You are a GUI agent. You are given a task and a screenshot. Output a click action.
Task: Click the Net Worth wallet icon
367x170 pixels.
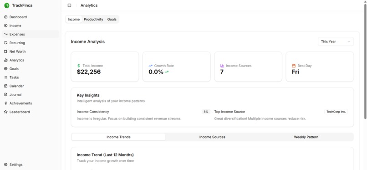(x=6, y=52)
